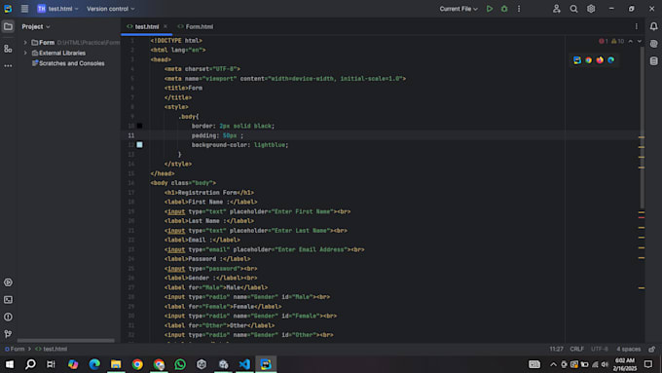Expand the External Libraries node
The image size is (662, 373).
click(25, 54)
